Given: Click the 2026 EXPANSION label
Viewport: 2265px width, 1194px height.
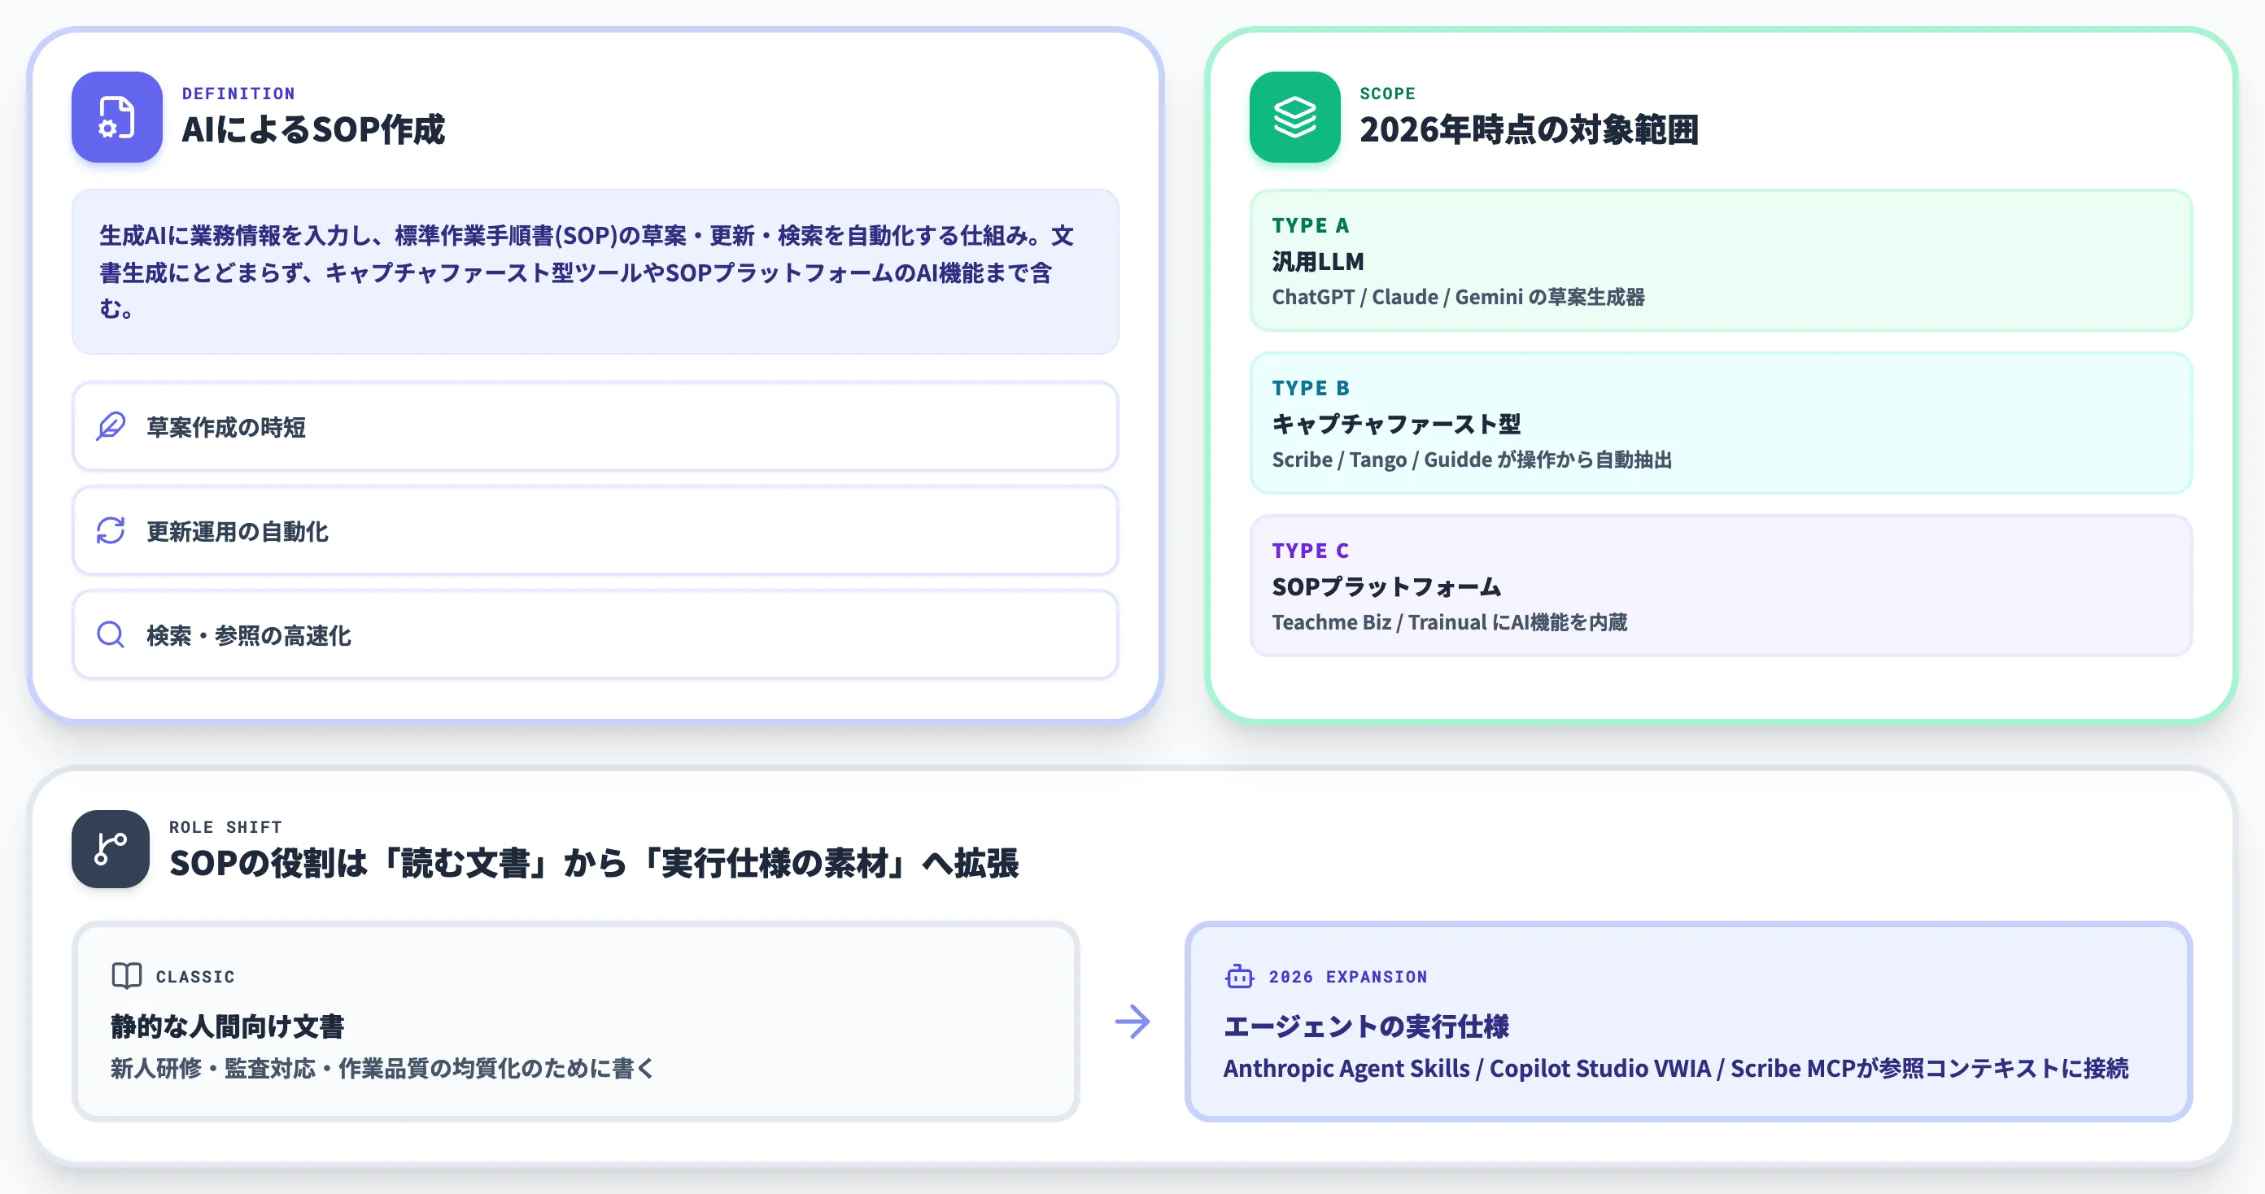Looking at the screenshot, I should click(x=1348, y=977).
